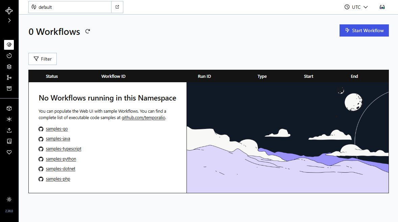Expand the sidebar with the chevron
This screenshot has width=398, height=222.
point(9,20)
